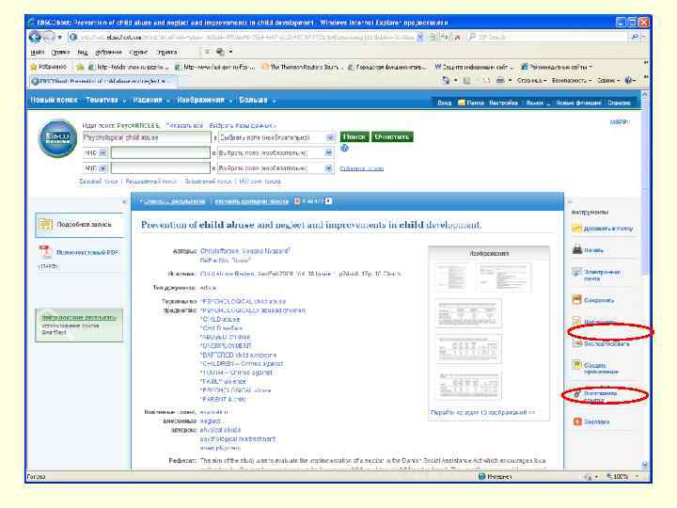The height and width of the screenshot is (508, 677).
Task: Click the browser Back arrow button
Action: 35,37
